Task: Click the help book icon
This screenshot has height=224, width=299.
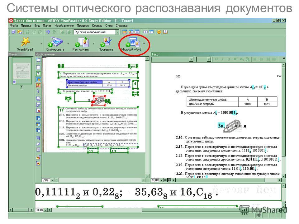Action: click(165, 32)
